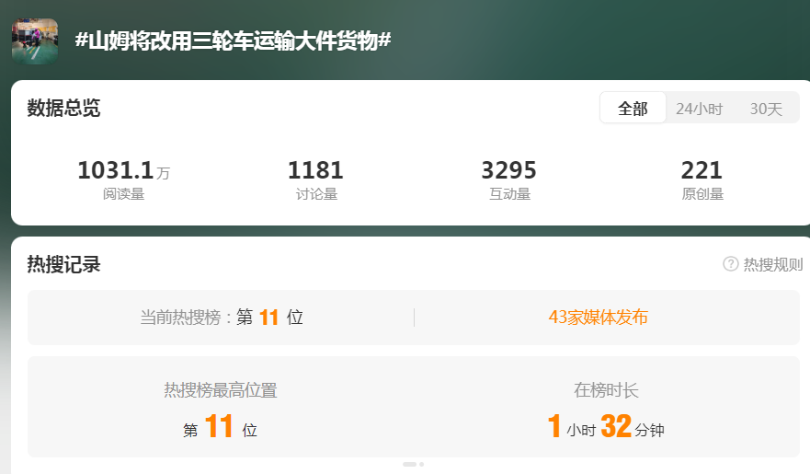The height and width of the screenshot is (474, 810).
Task: Open the topic thumbnail image
Action: [x=35, y=40]
